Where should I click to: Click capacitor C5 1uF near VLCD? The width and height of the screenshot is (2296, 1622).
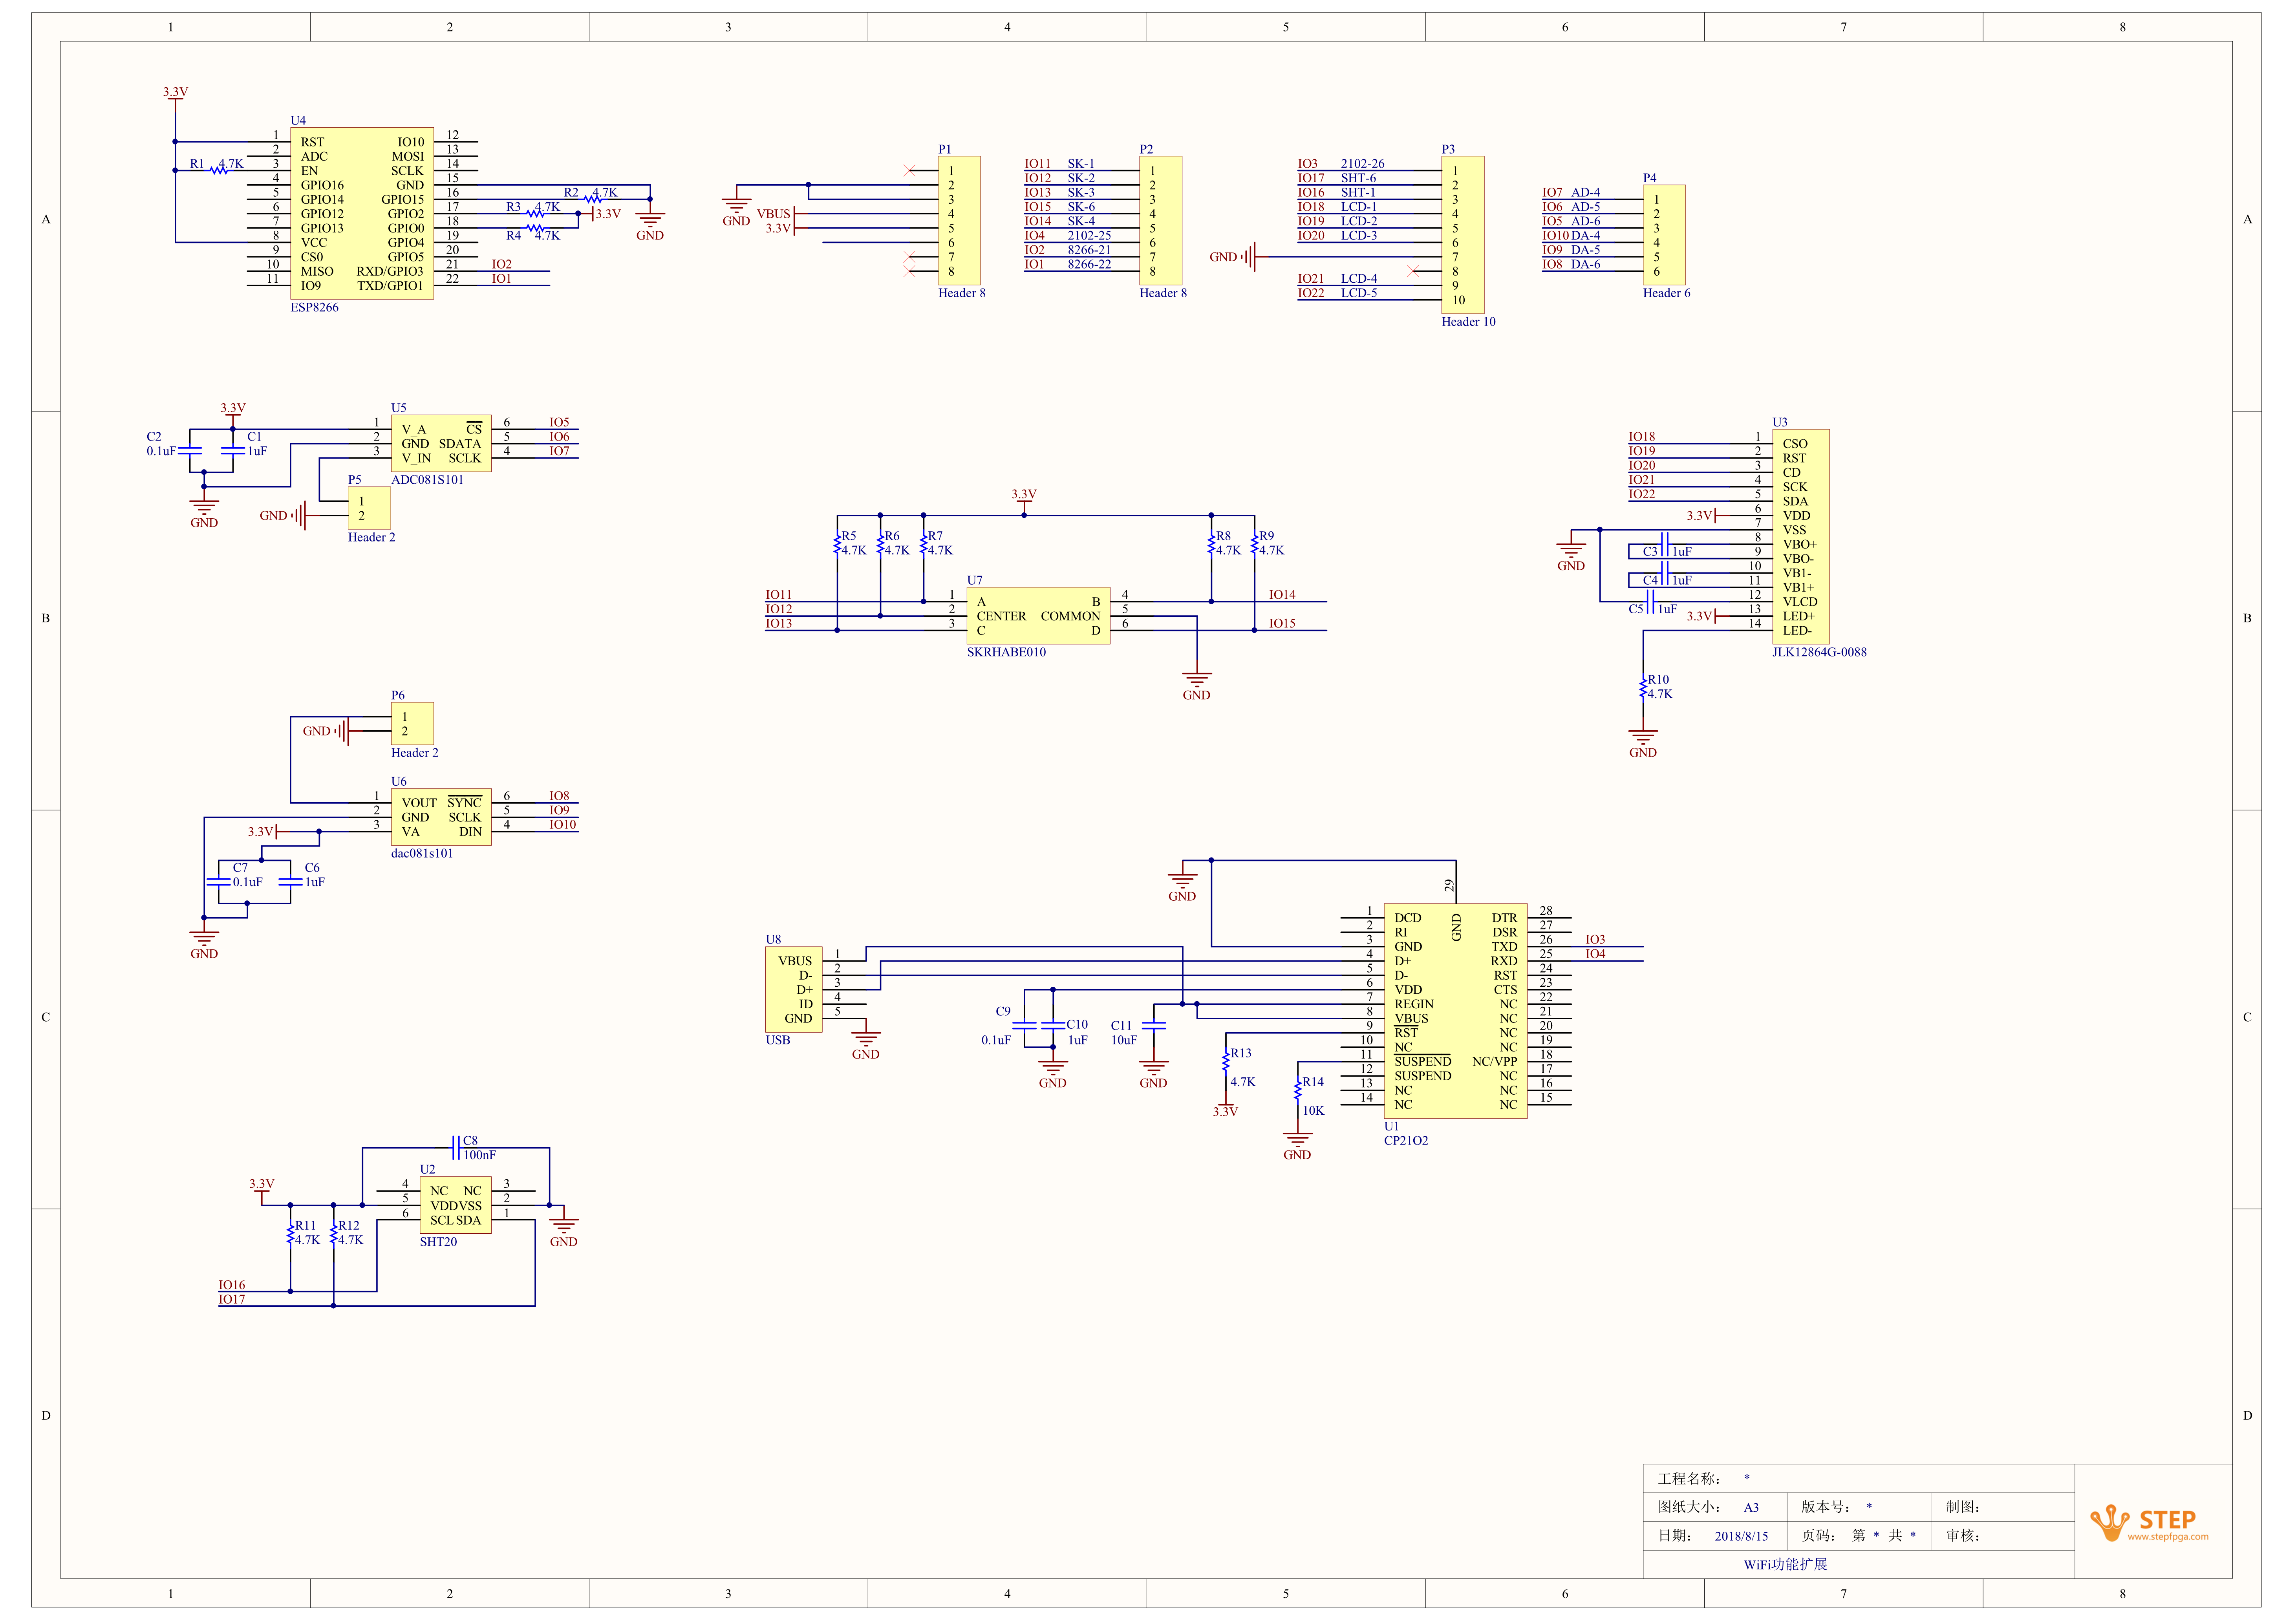pos(1650,602)
